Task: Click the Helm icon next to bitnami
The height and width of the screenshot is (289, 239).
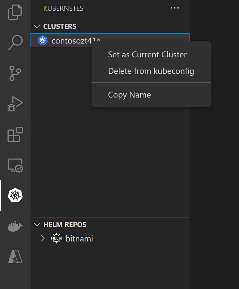Action: pyautogui.click(x=56, y=238)
